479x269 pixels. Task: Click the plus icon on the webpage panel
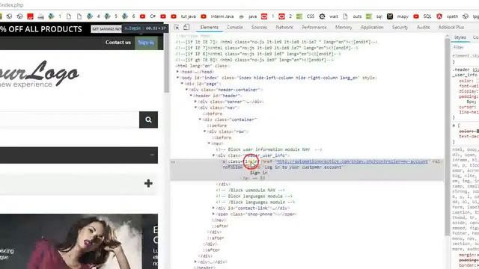(x=148, y=183)
